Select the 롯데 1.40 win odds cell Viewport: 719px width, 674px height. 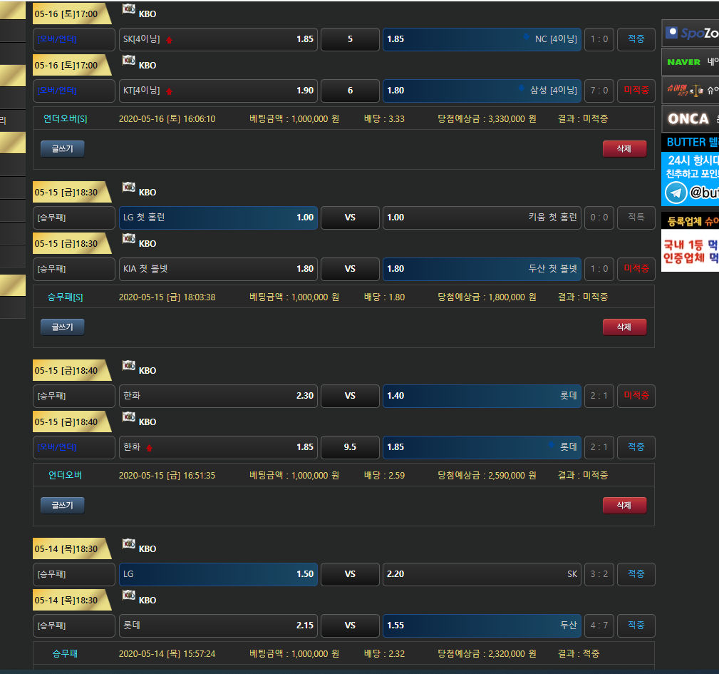(482, 396)
